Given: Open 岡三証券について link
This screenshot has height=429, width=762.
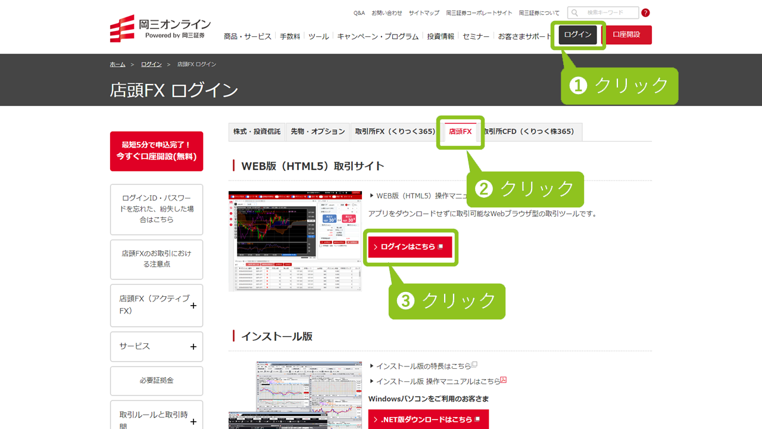Looking at the screenshot, I should [x=539, y=13].
